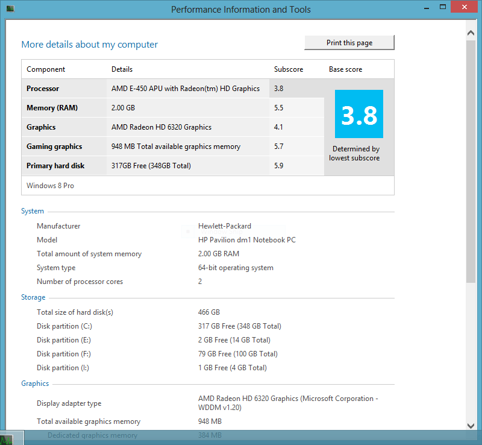Click the Display adapter type label
The width and height of the screenshot is (482, 445).
69,403
